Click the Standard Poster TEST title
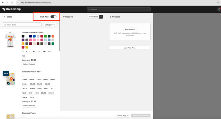Viewport: 221px width, 119px height. pos(32,71)
